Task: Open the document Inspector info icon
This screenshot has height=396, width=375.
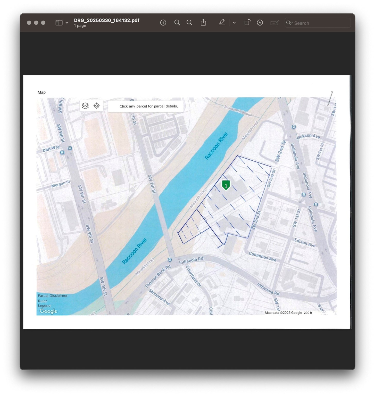Action: point(163,23)
